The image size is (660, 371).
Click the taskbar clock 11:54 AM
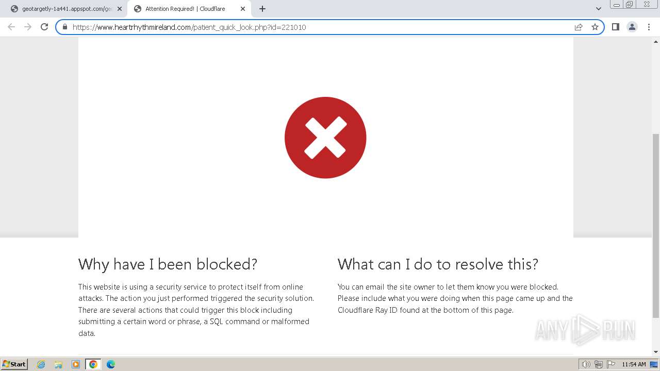pyautogui.click(x=634, y=364)
